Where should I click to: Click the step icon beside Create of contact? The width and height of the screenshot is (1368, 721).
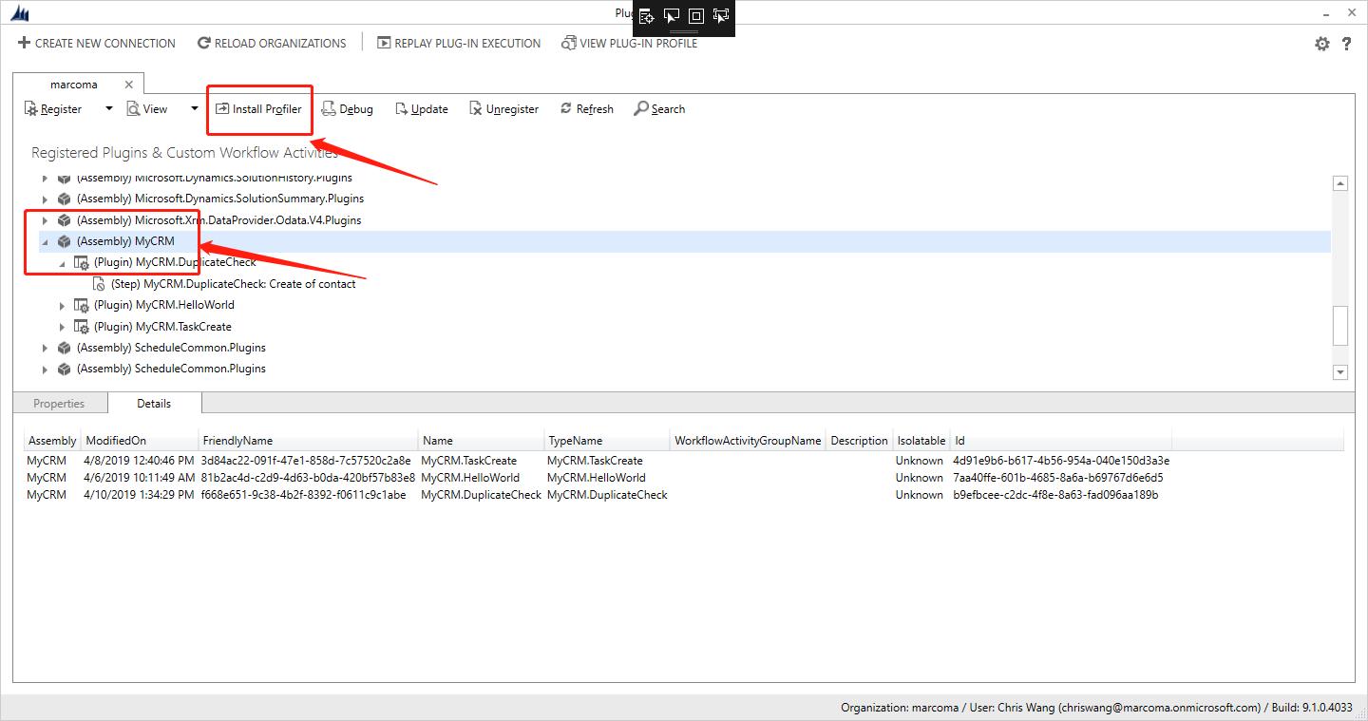click(99, 283)
